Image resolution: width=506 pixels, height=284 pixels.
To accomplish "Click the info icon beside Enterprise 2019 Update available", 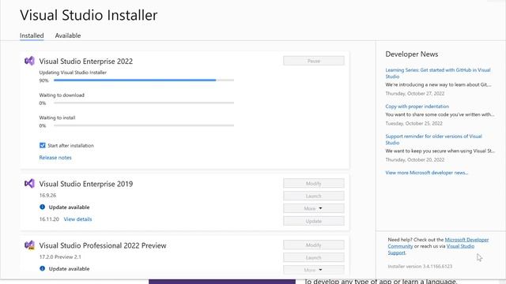I will click(42, 207).
